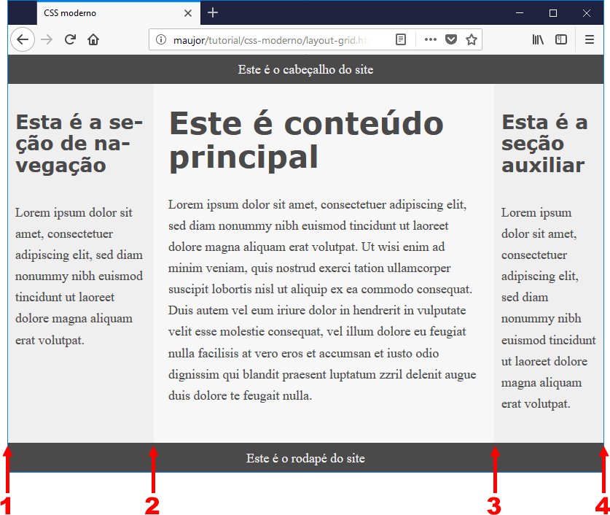Viewport: 610px width, 515px height.
Task: Click the 'Este é conteúdo principal' heading
Action: coord(306,139)
